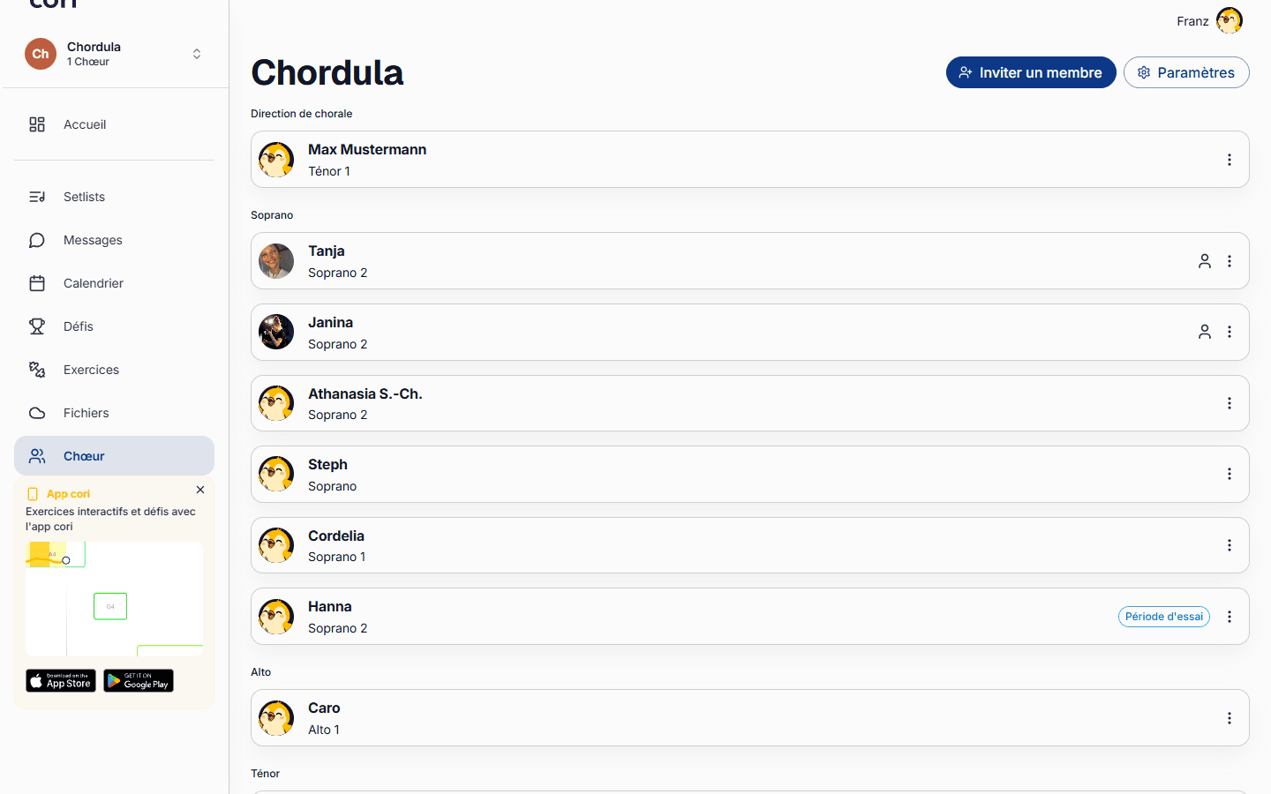
Task: Go to Calendrier in the sidebar
Action: click(x=114, y=283)
